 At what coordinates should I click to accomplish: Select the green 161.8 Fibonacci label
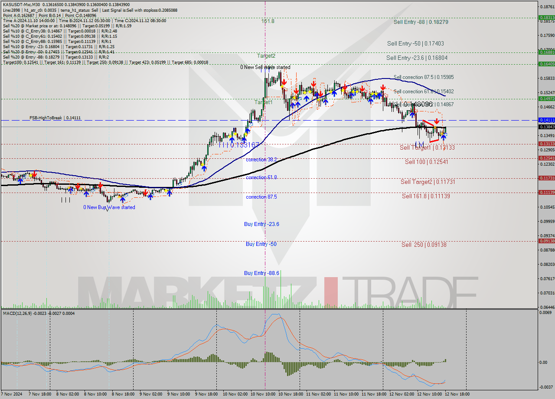(x=268, y=21)
